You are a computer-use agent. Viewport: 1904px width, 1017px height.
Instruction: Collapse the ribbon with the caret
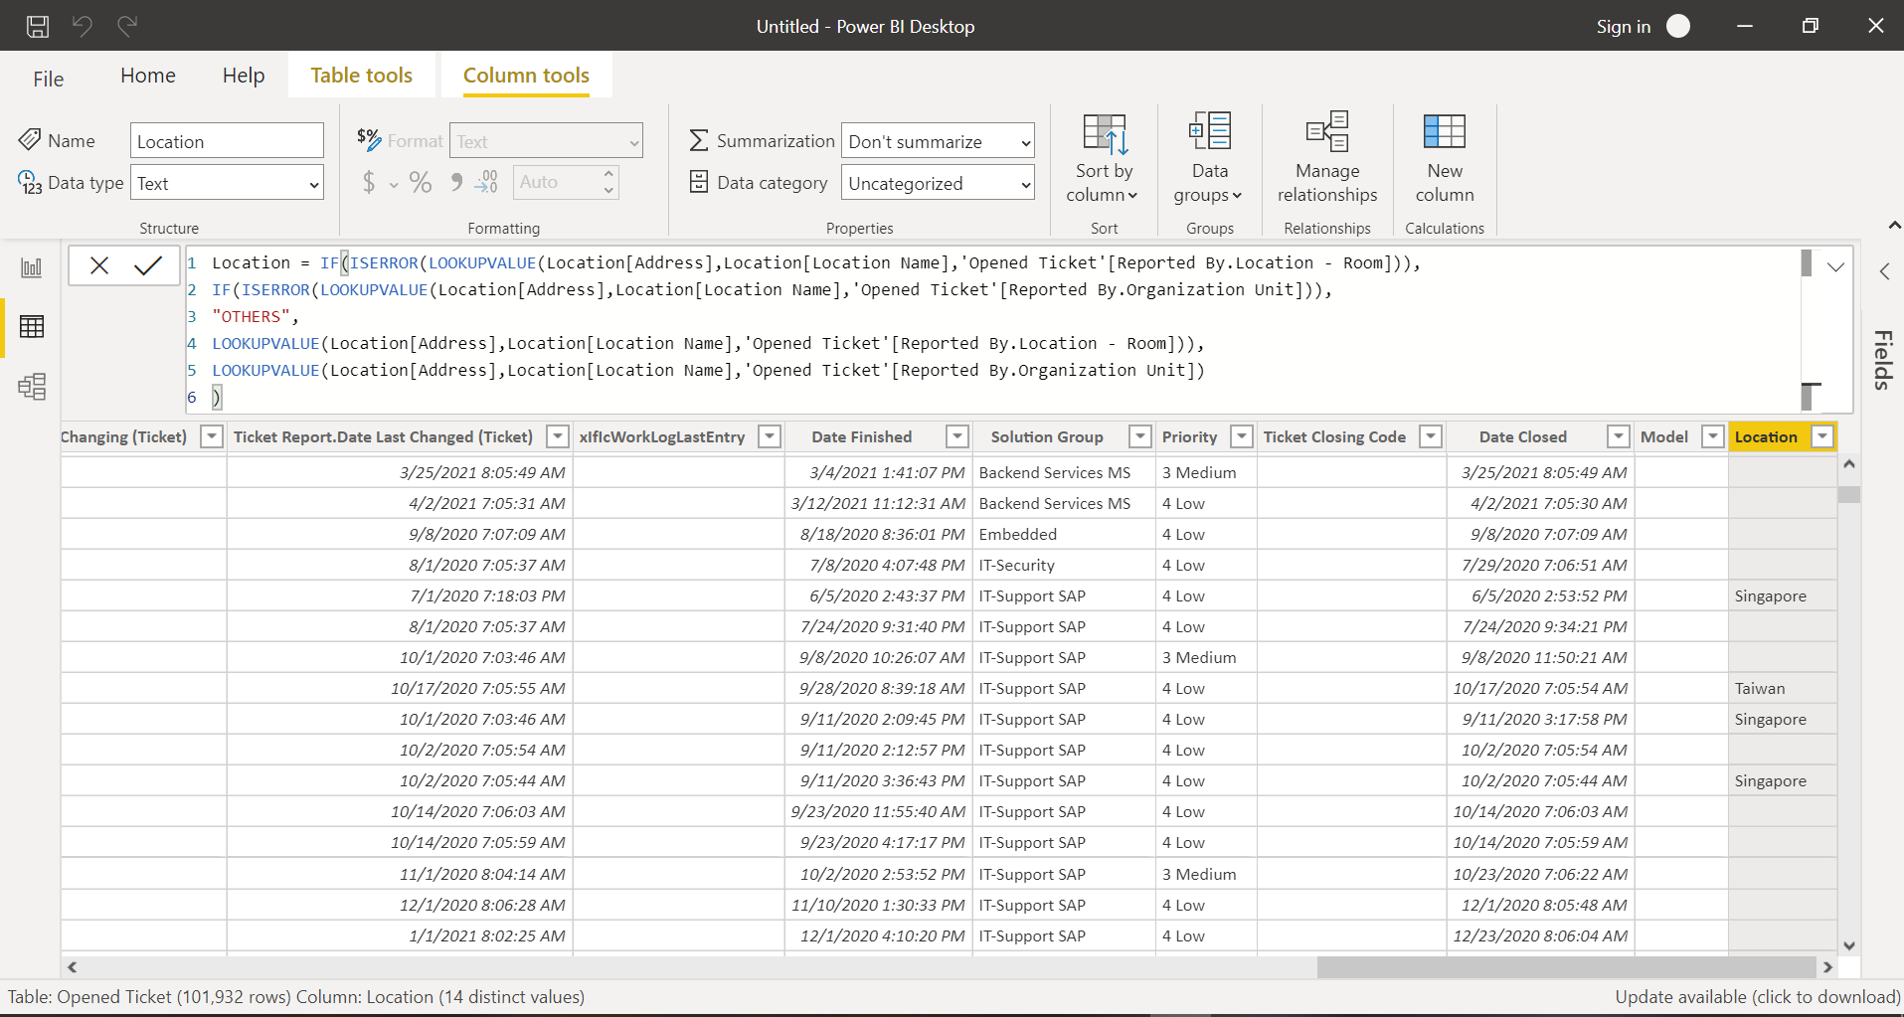pyautogui.click(x=1894, y=227)
